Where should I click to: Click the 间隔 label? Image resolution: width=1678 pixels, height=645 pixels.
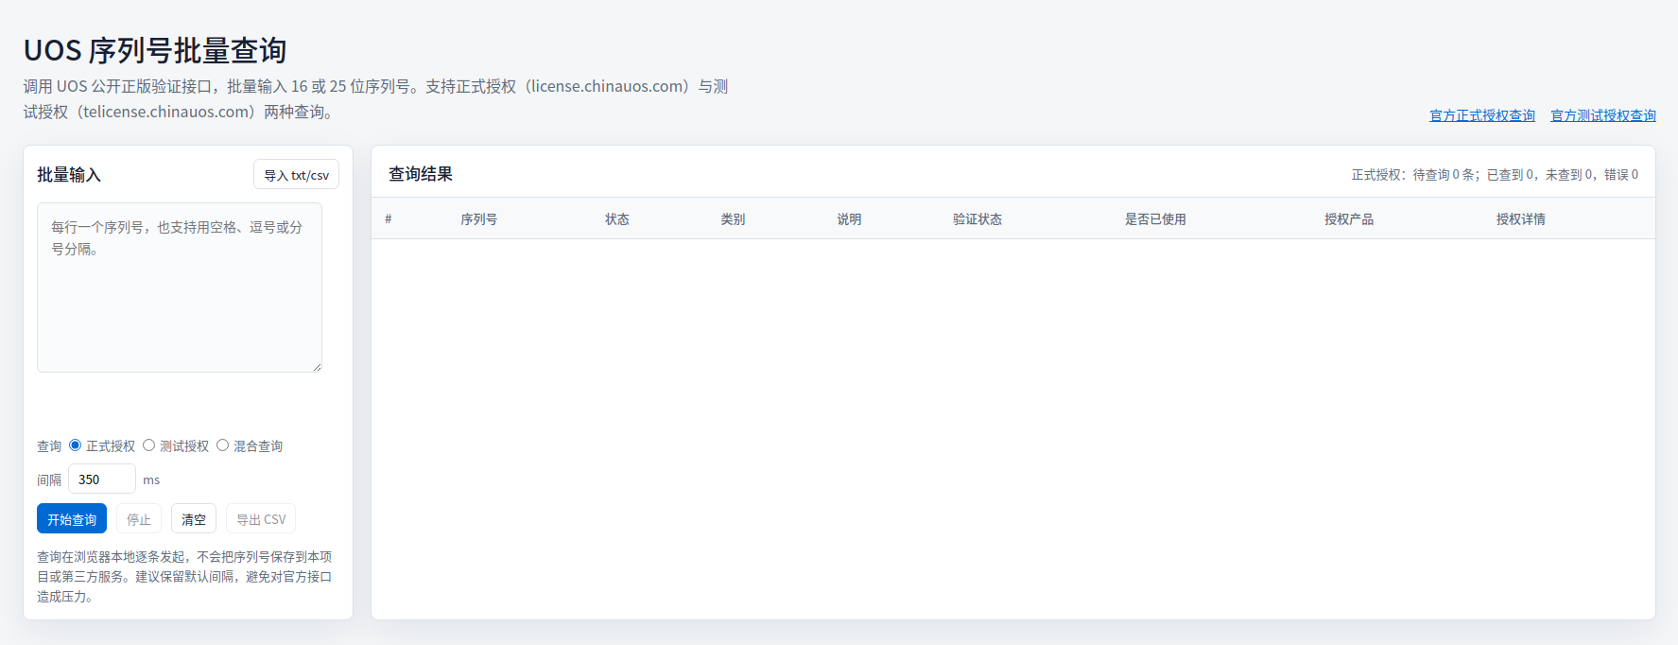[x=49, y=480]
